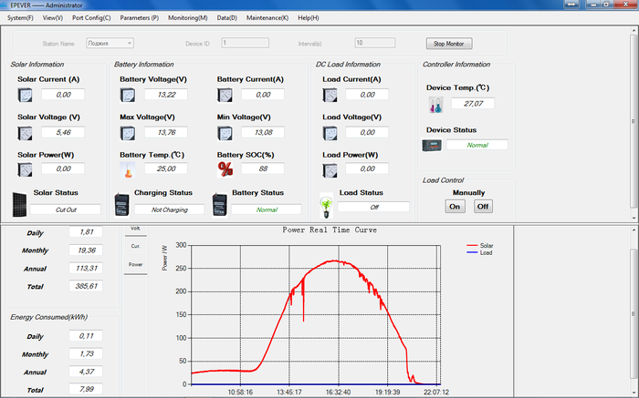
Task: Switch the chart to the Cur. tab
Action: point(135,246)
